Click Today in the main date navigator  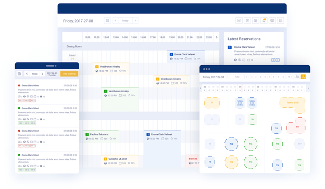(125, 20)
